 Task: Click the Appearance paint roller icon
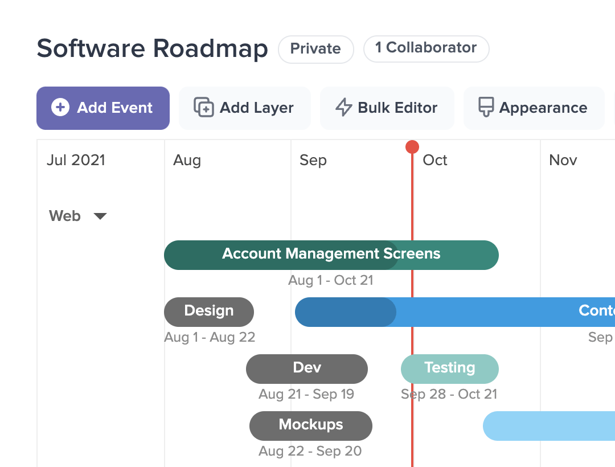pyautogui.click(x=486, y=108)
